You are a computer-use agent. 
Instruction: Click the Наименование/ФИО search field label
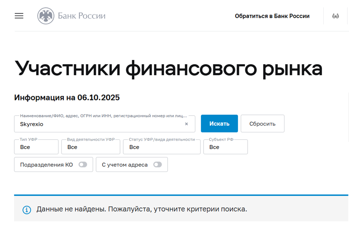(103, 116)
